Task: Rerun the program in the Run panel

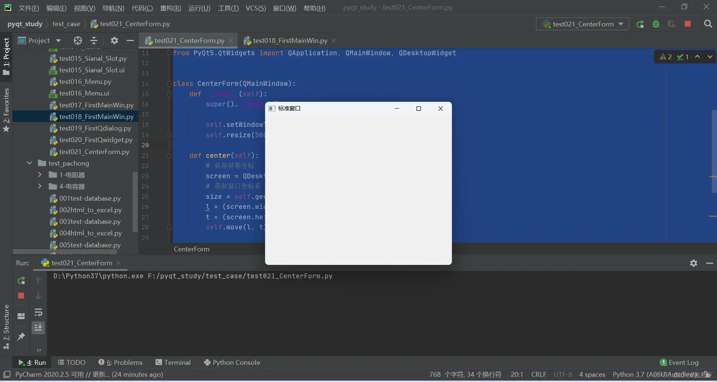Action: (21, 281)
